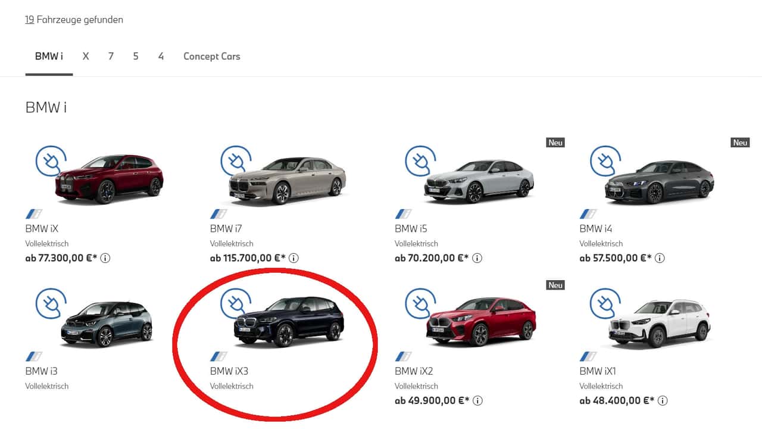This screenshot has height=429, width=762.
Task: Open the Concept Cars tab
Action: tap(212, 57)
